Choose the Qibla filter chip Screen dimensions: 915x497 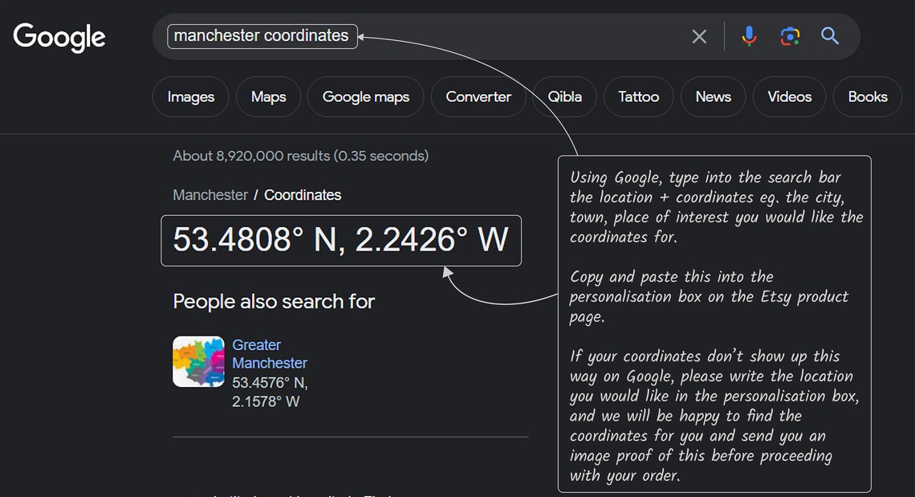(564, 97)
